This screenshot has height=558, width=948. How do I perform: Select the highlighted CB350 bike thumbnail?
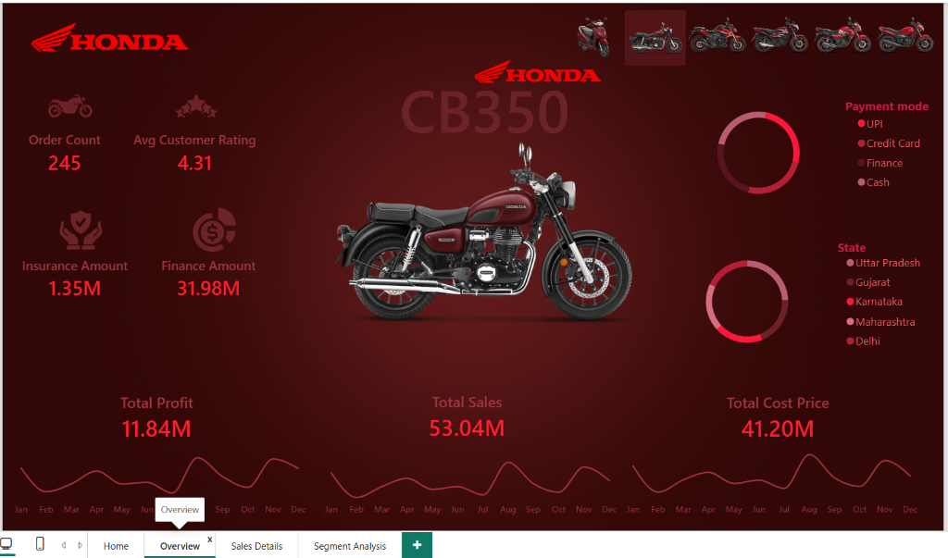(x=655, y=38)
